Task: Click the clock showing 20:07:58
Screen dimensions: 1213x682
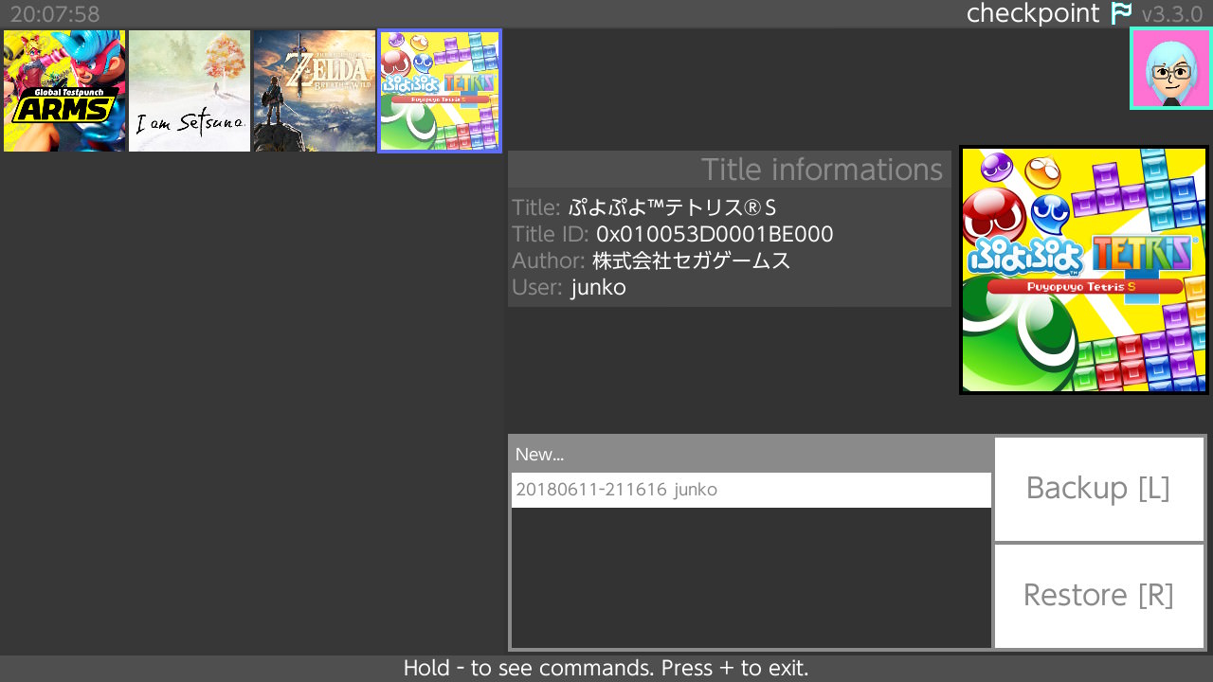Action: (55, 14)
